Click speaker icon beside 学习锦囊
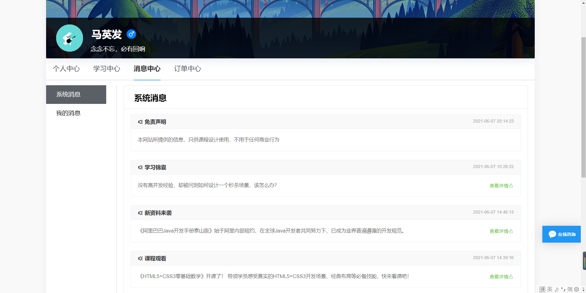 click(140, 167)
